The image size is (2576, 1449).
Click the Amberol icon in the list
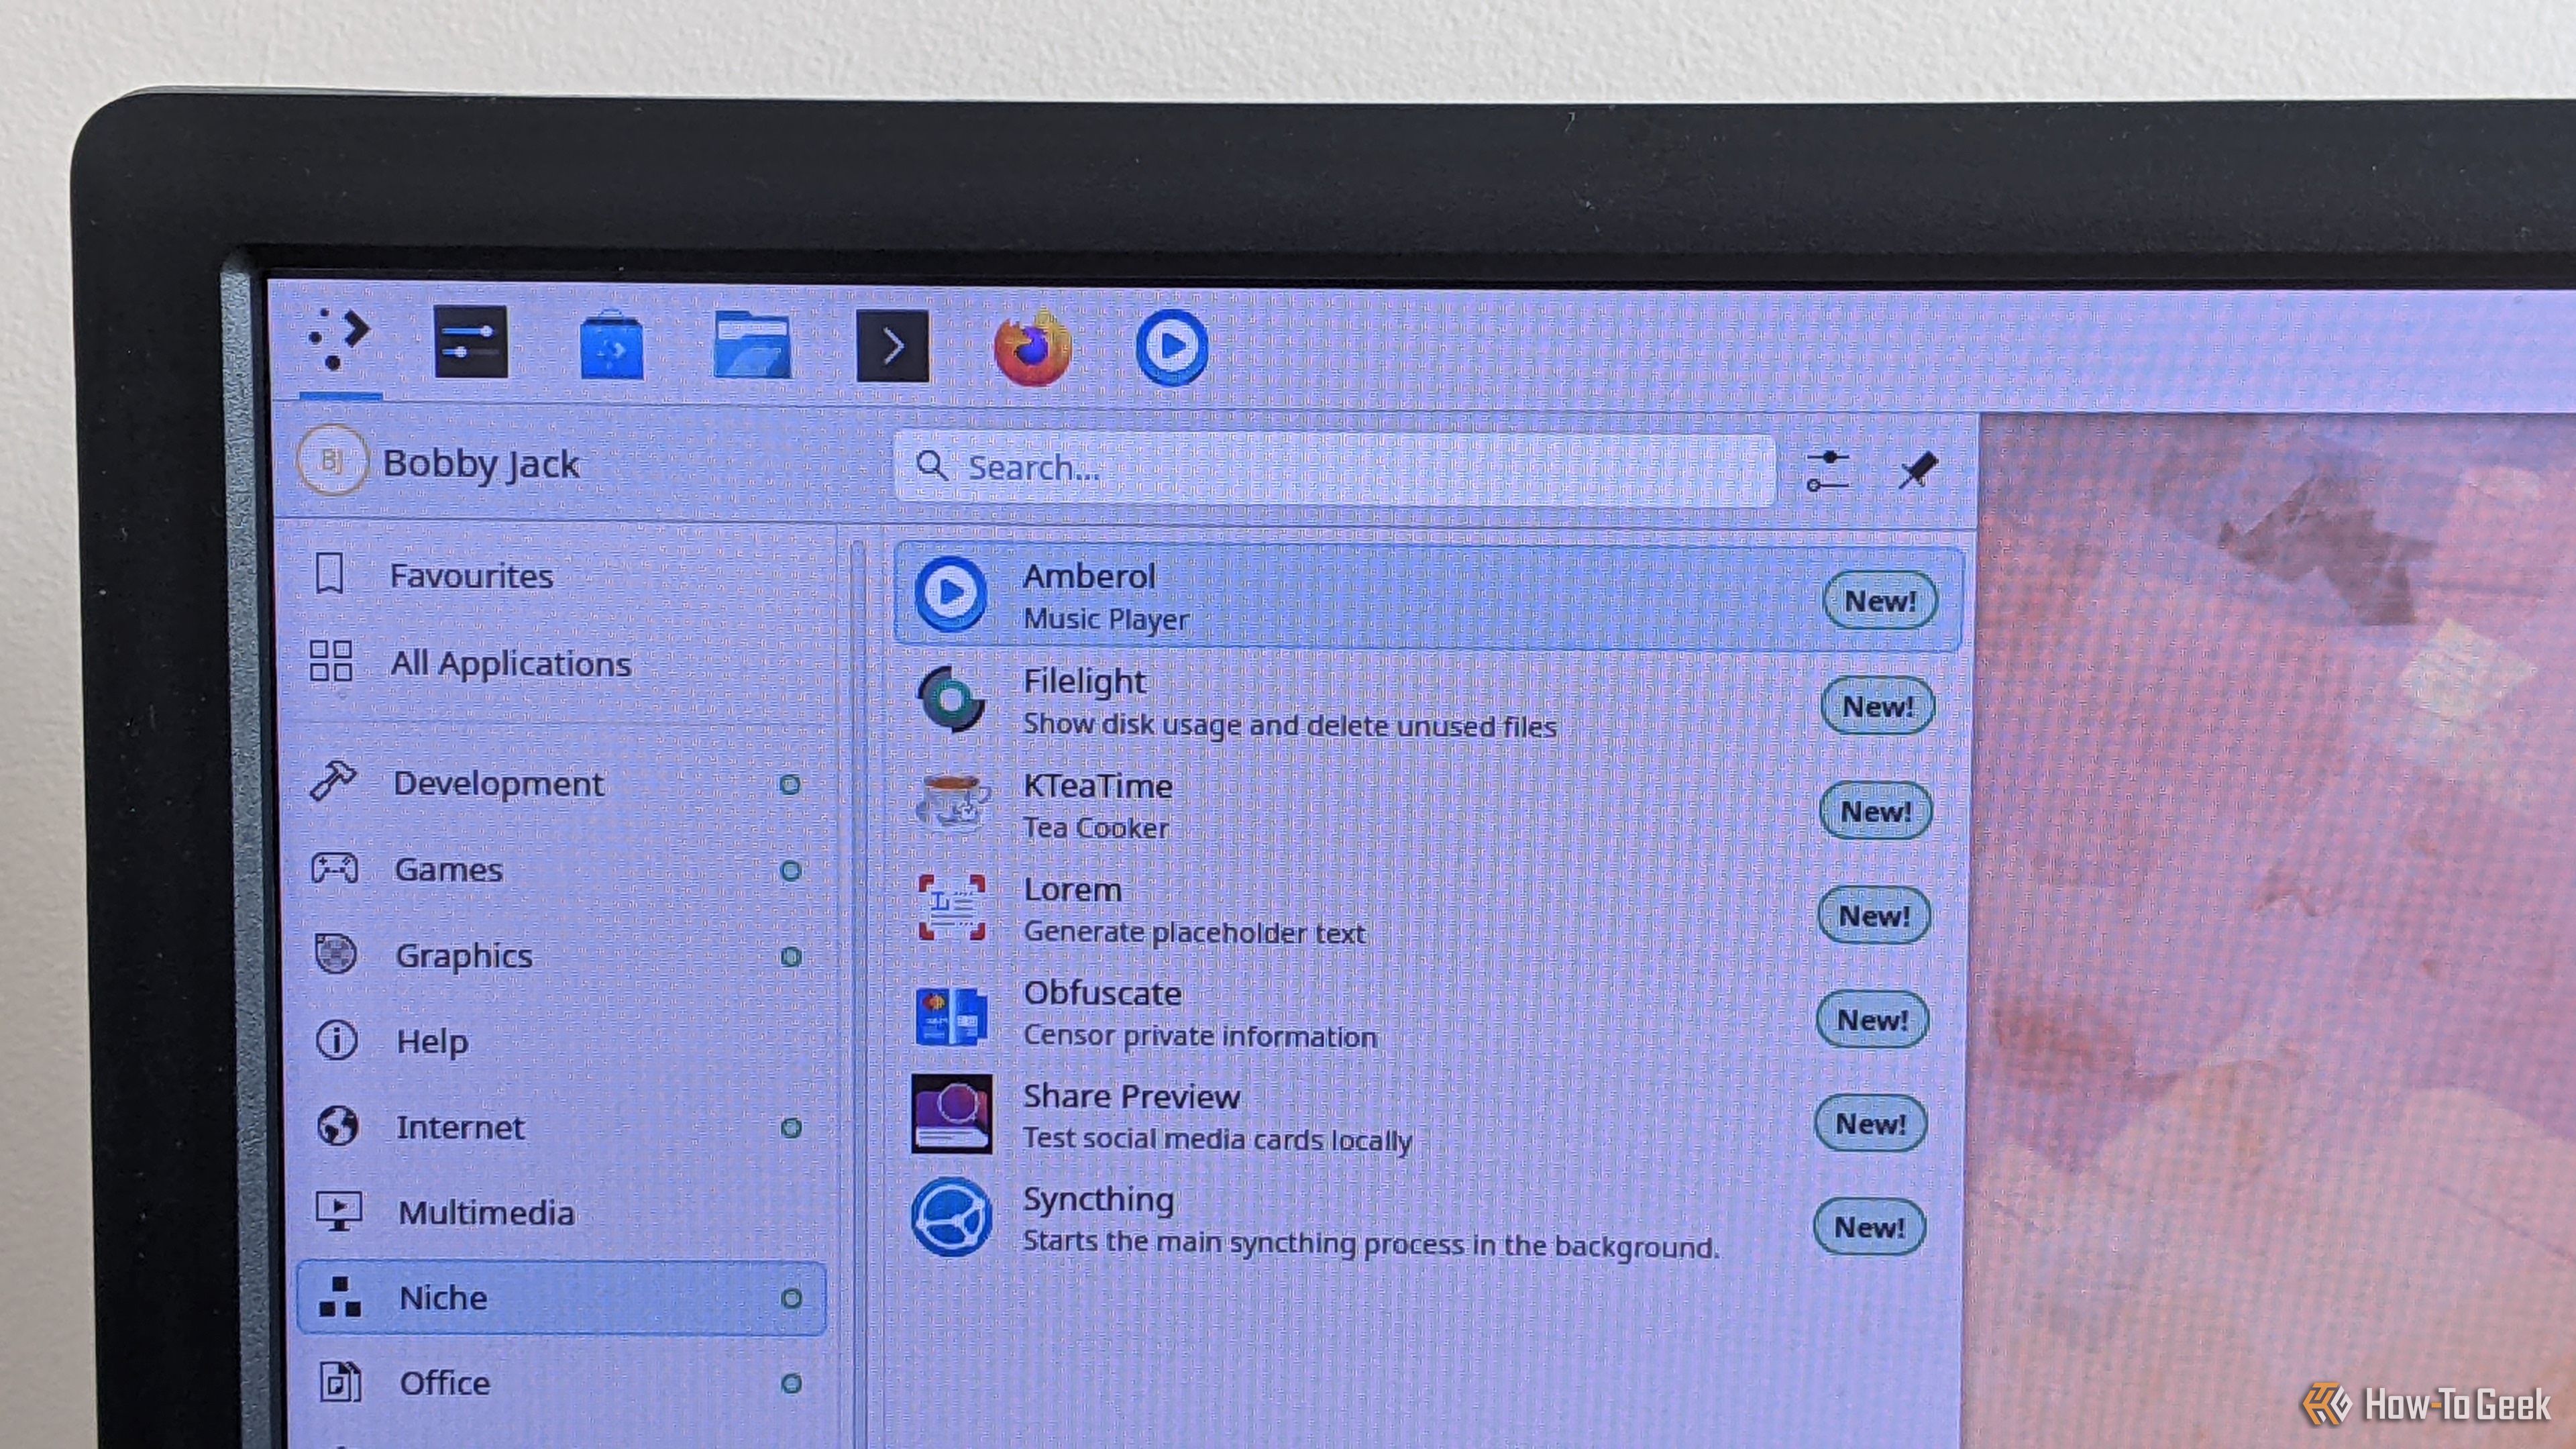pos(951,594)
